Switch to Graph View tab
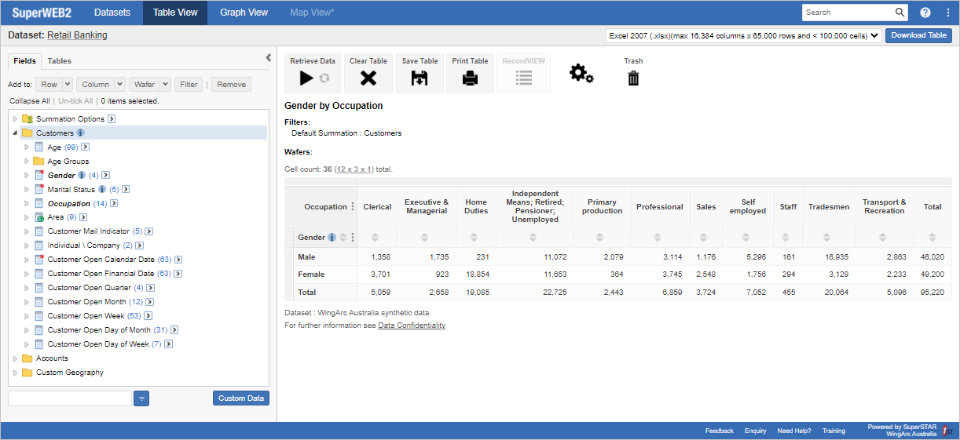Screen dimensions: 960x440 (x=244, y=13)
